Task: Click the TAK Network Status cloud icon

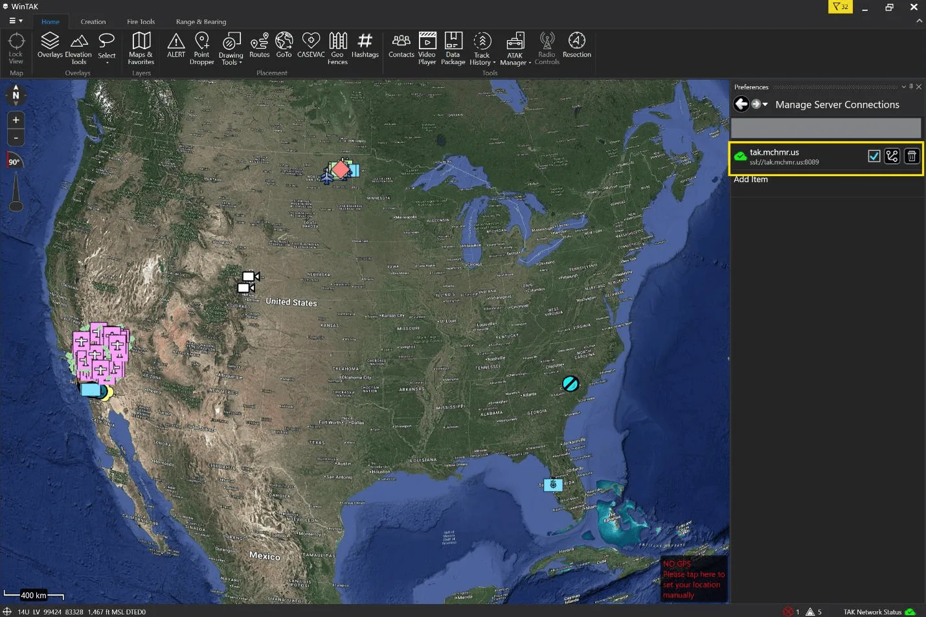Action: pos(910,612)
